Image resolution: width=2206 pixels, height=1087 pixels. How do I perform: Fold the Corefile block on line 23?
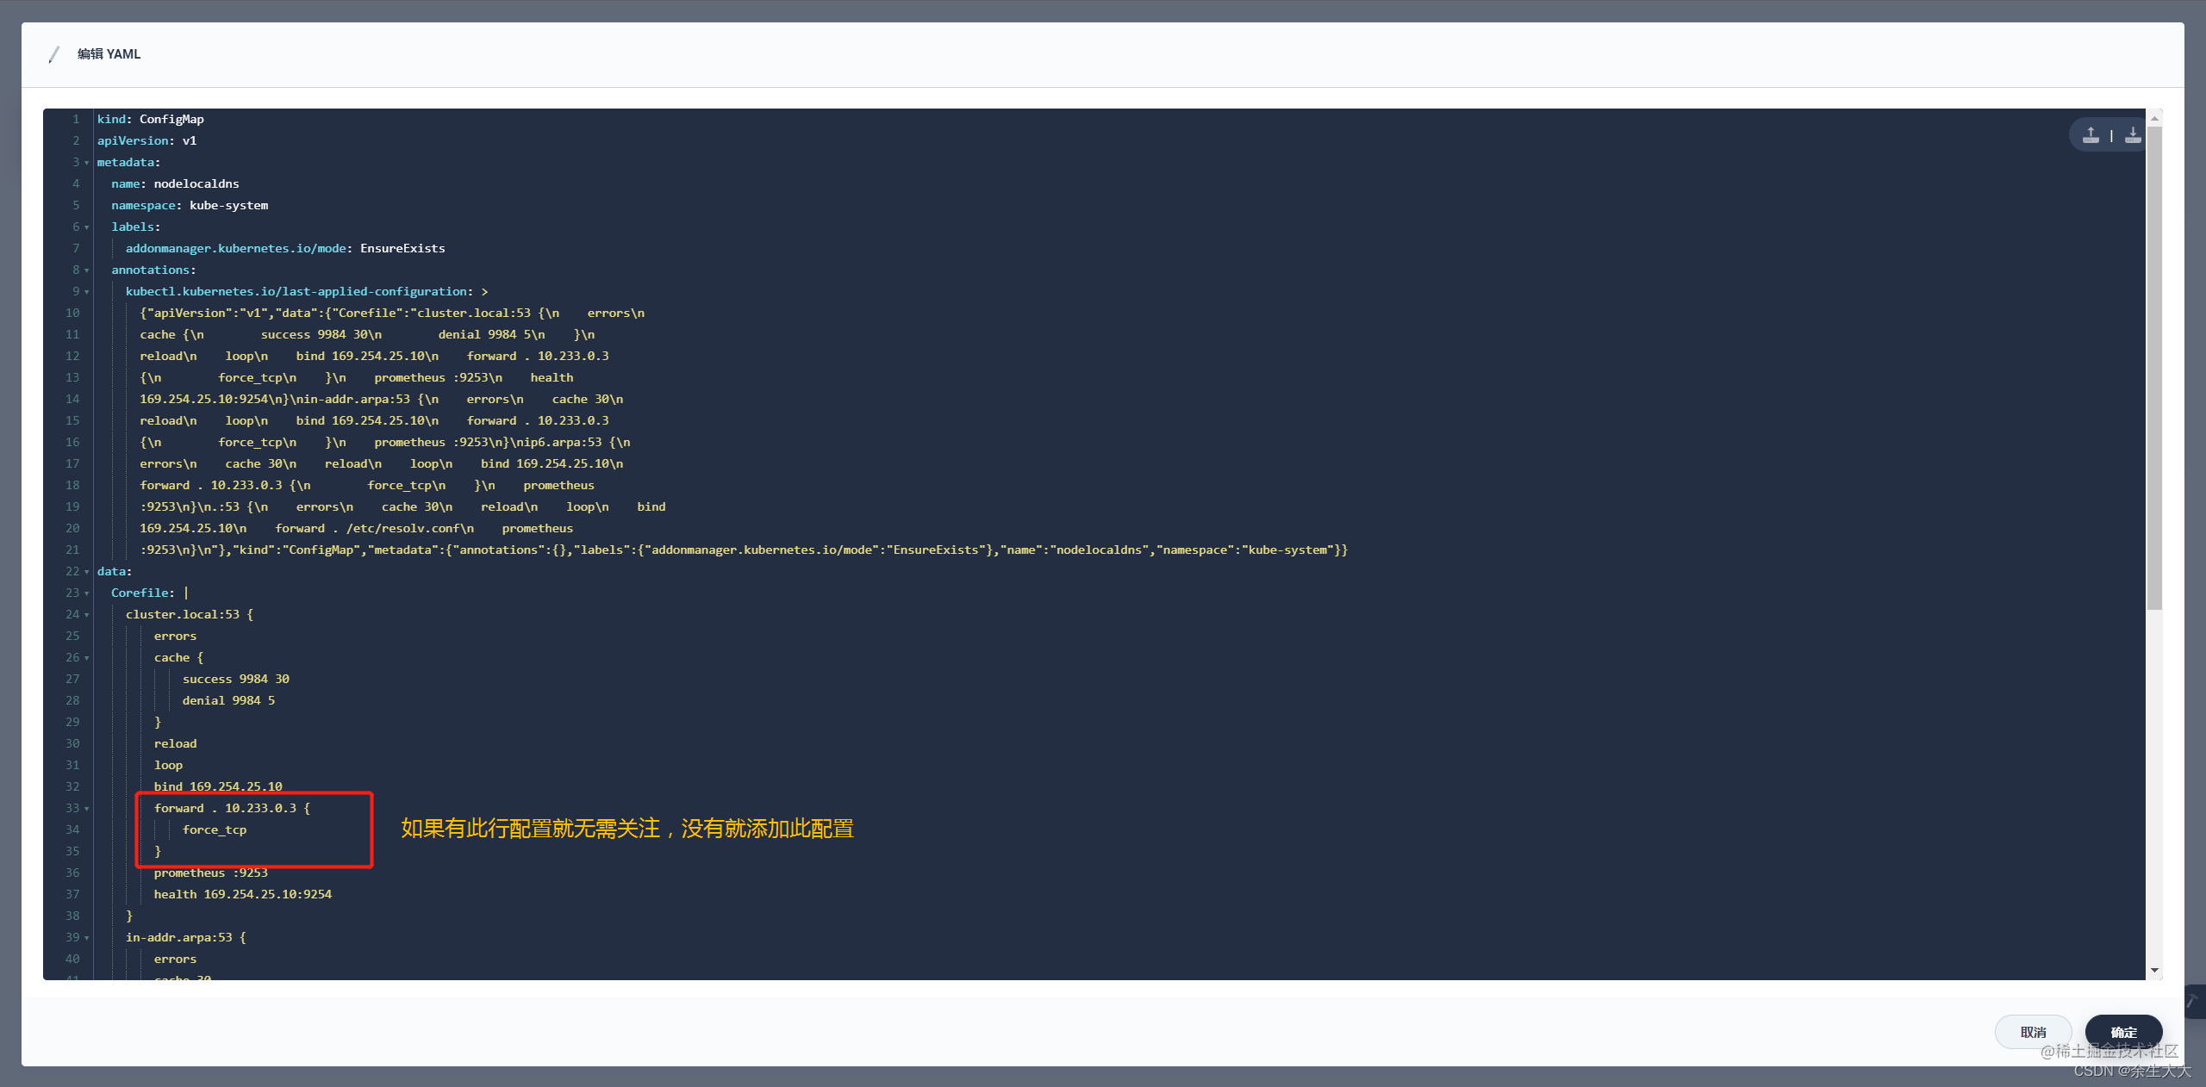click(87, 593)
